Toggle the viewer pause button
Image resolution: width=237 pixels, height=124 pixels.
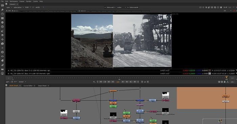pos(221,7)
